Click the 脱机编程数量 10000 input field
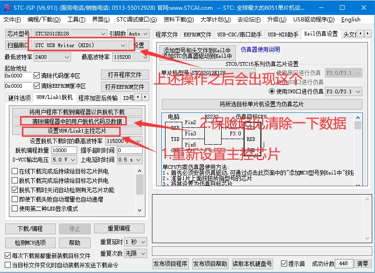This screenshot has width=375, height=273. tap(64, 150)
